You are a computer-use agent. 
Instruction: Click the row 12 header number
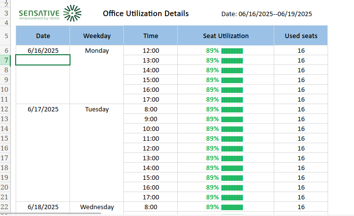(6, 109)
